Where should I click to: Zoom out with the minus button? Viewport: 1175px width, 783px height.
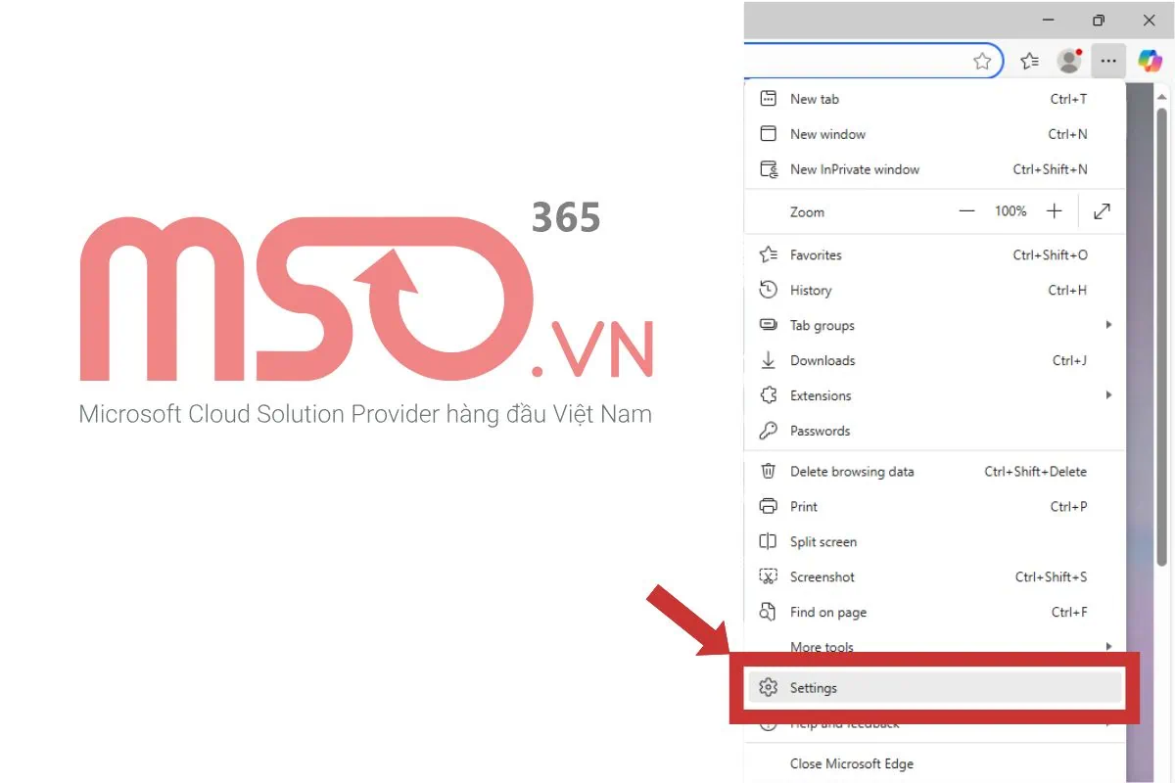click(x=966, y=211)
